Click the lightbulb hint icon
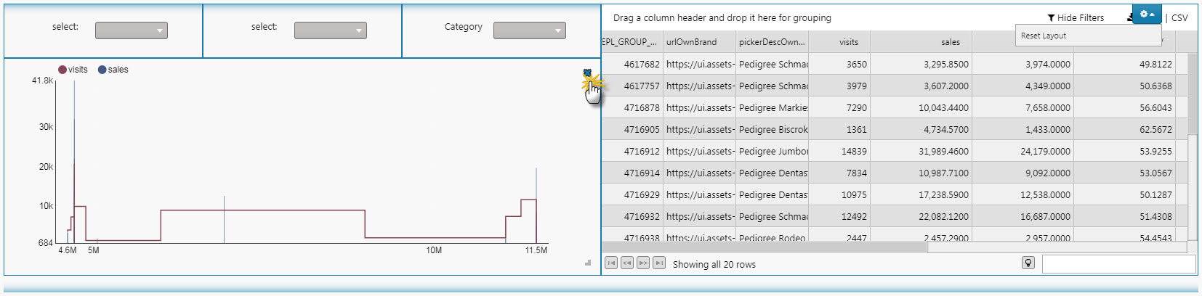The height and width of the screenshot is (296, 1202). 1028,263
